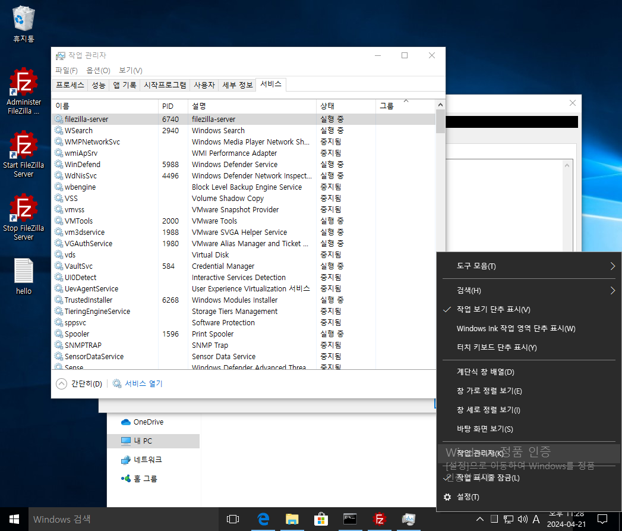
Task: Click scrollbar up arrow in services list
Action: [440, 105]
